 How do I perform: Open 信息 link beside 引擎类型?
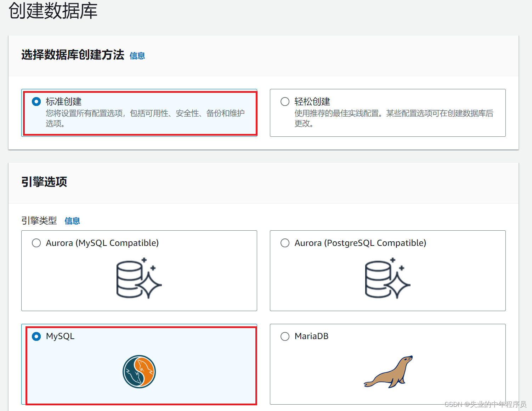[72, 221]
